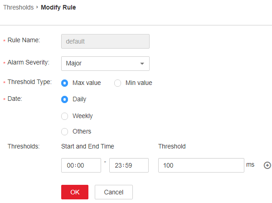Click the Rule Name label
Image resolution: width=272 pixels, height=203 pixels.
[x=24, y=40]
